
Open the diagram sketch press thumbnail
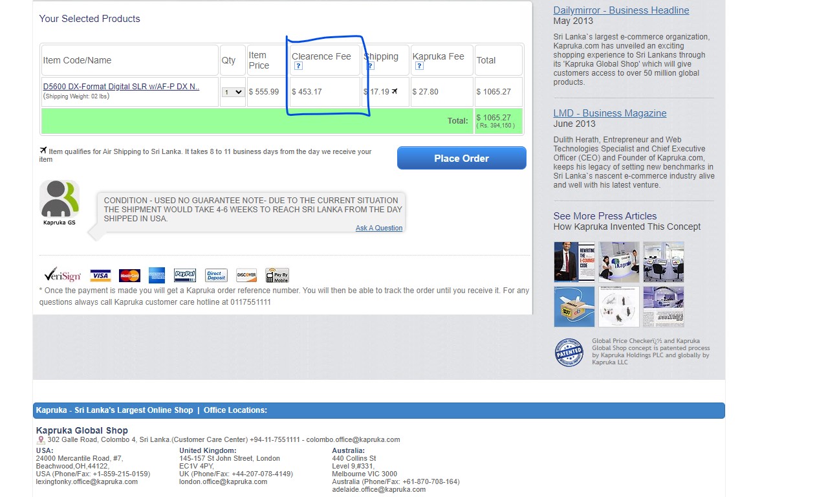click(x=619, y=307)
